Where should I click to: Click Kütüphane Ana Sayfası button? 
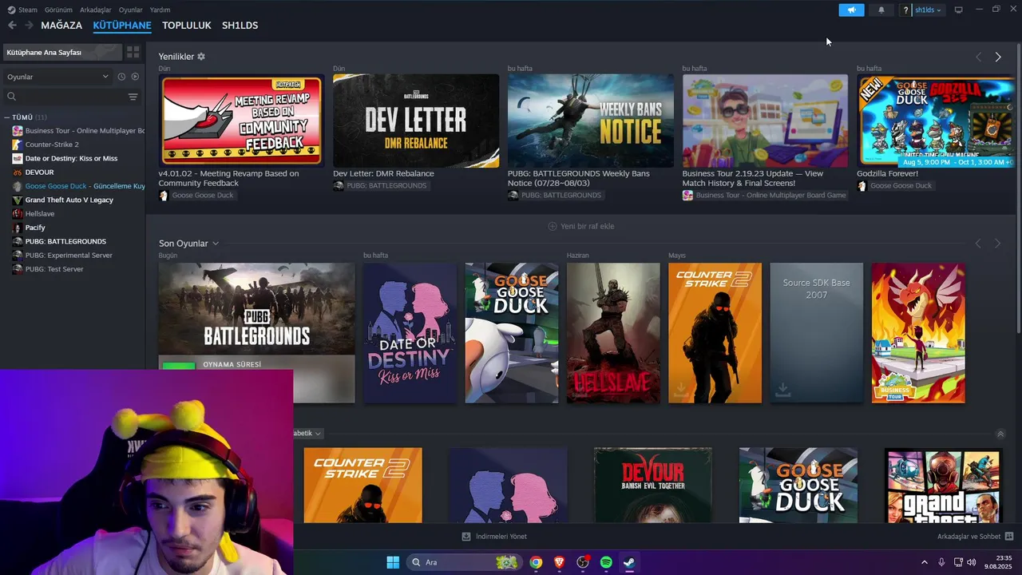pos(61,52)
